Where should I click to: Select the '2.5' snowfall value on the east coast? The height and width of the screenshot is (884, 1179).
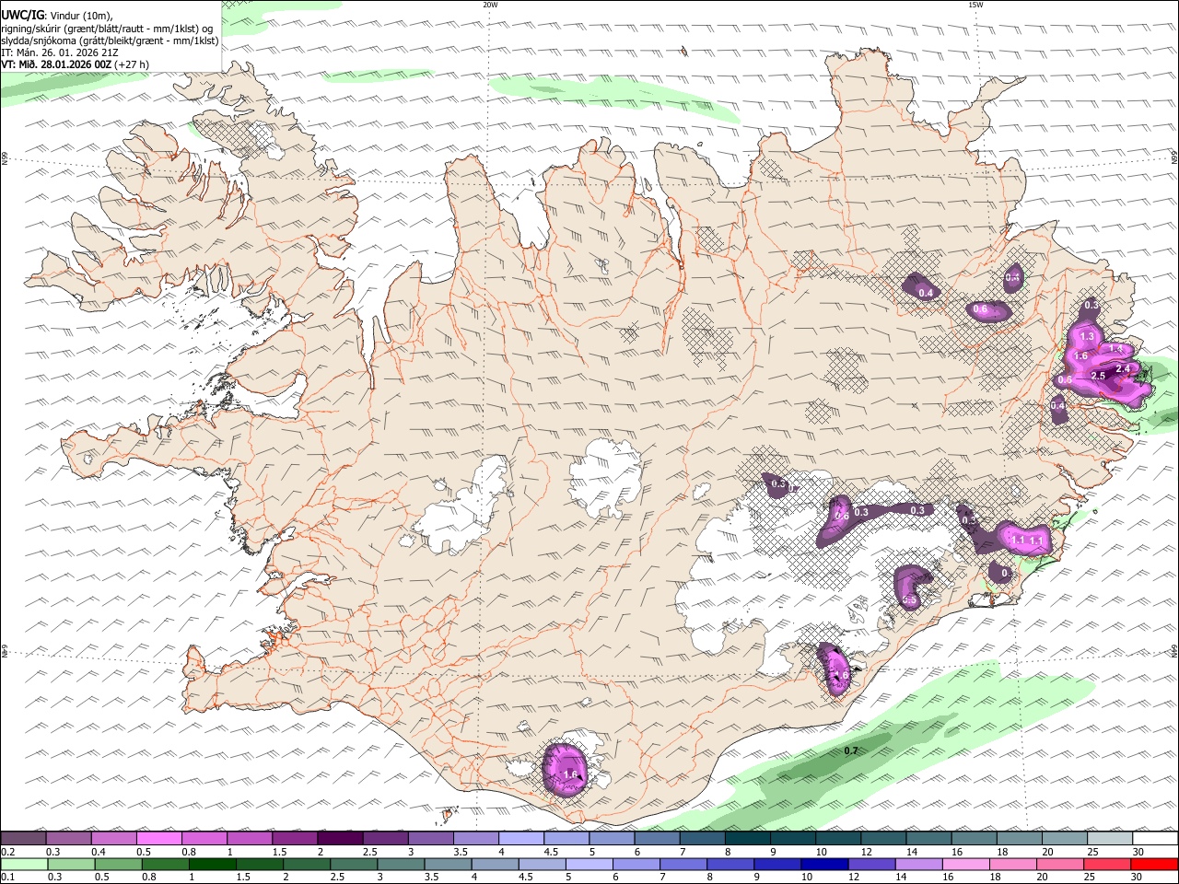(x=1098, y=377)
